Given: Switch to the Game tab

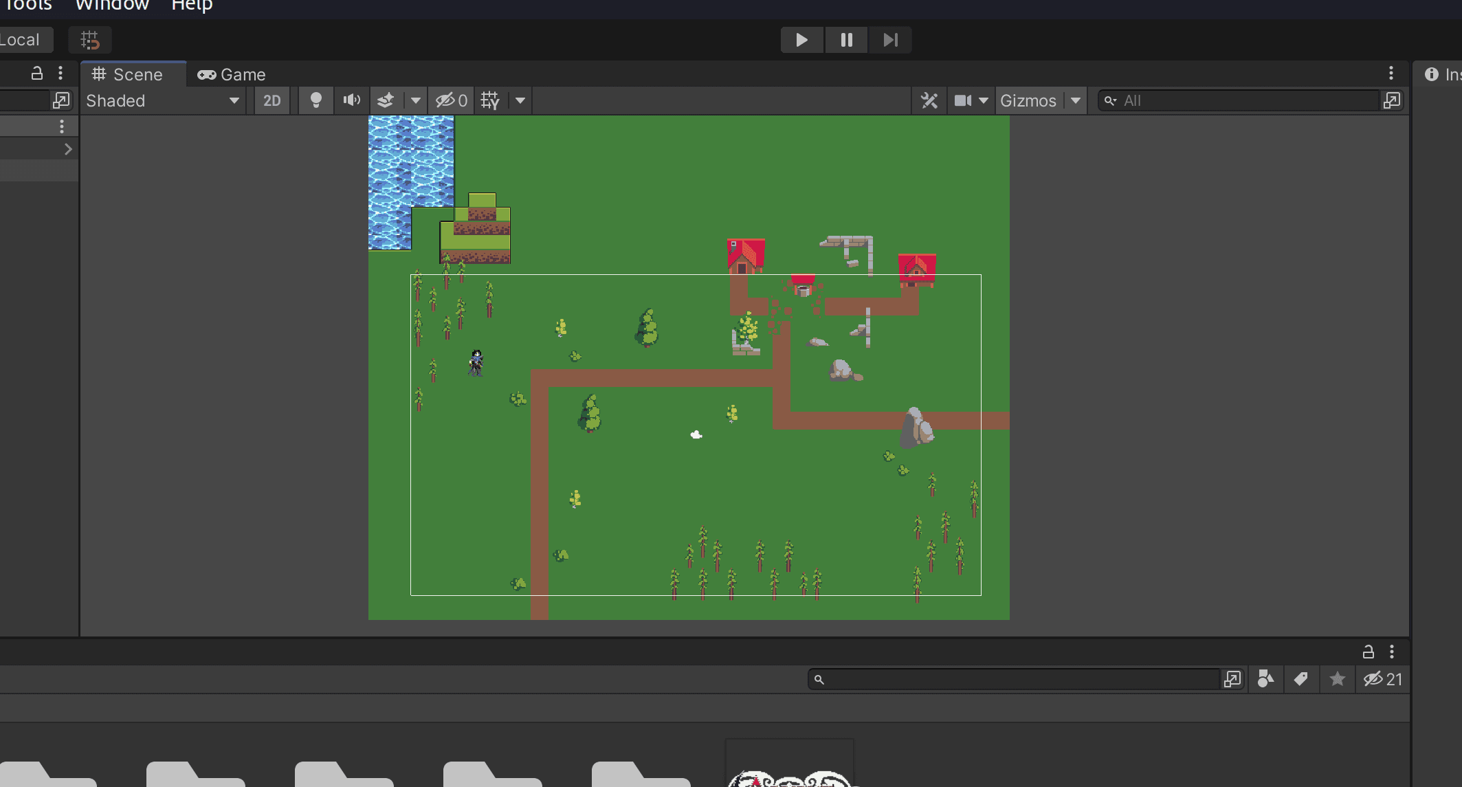Looking at the screenshot, I should pos(232,74).
